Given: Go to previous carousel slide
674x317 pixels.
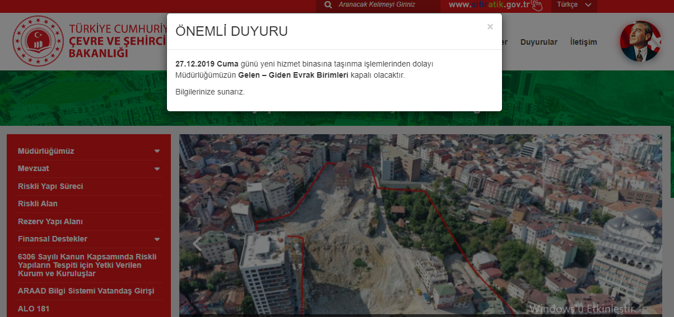Looking at the screenshot, I should pos(197,244).
